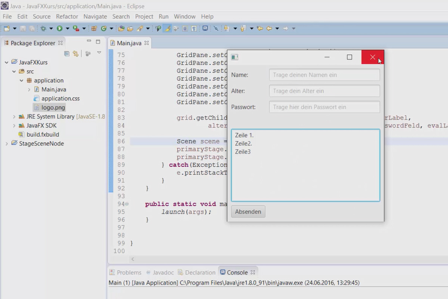Open the Refactor menu
This screenshot has width=448, height=299.
(x=67, y=16)
